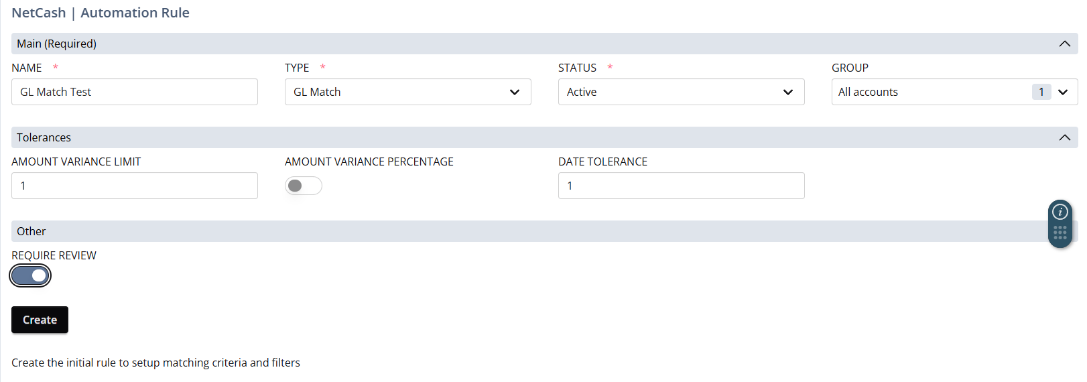The width and height of the screenshot is (1087, 382).
Task: Open the All accounts group dropdown
Action: (955, 92)
